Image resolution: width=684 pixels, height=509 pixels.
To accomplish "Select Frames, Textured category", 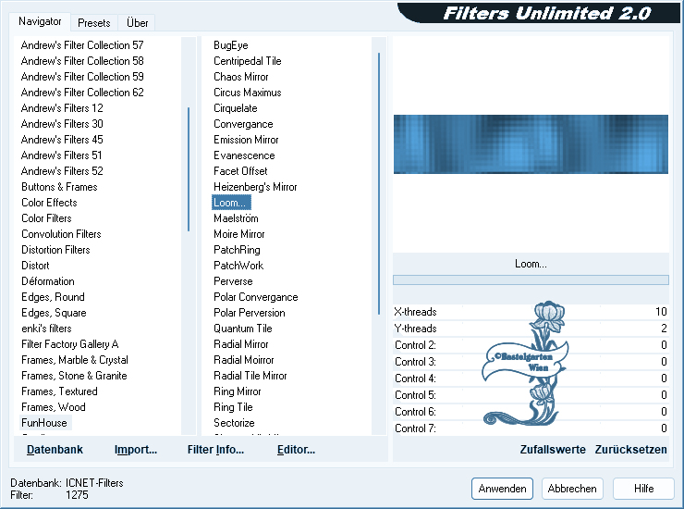I will [x=59, y=391].
